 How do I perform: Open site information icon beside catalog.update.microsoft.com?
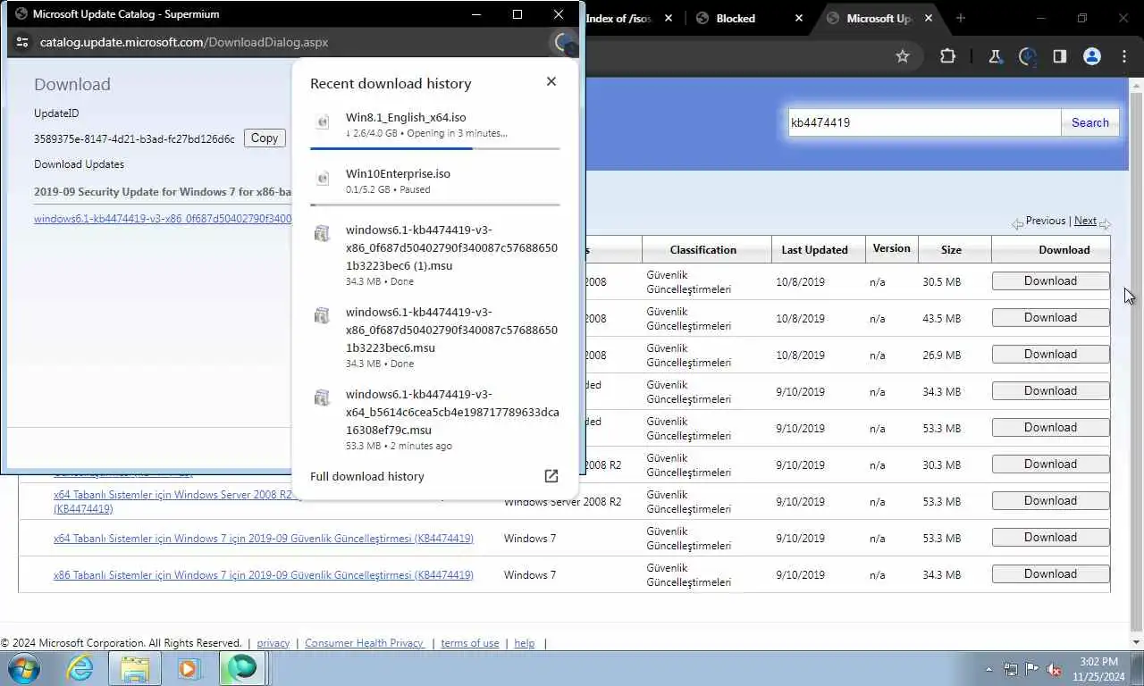(x=21, y=42)
